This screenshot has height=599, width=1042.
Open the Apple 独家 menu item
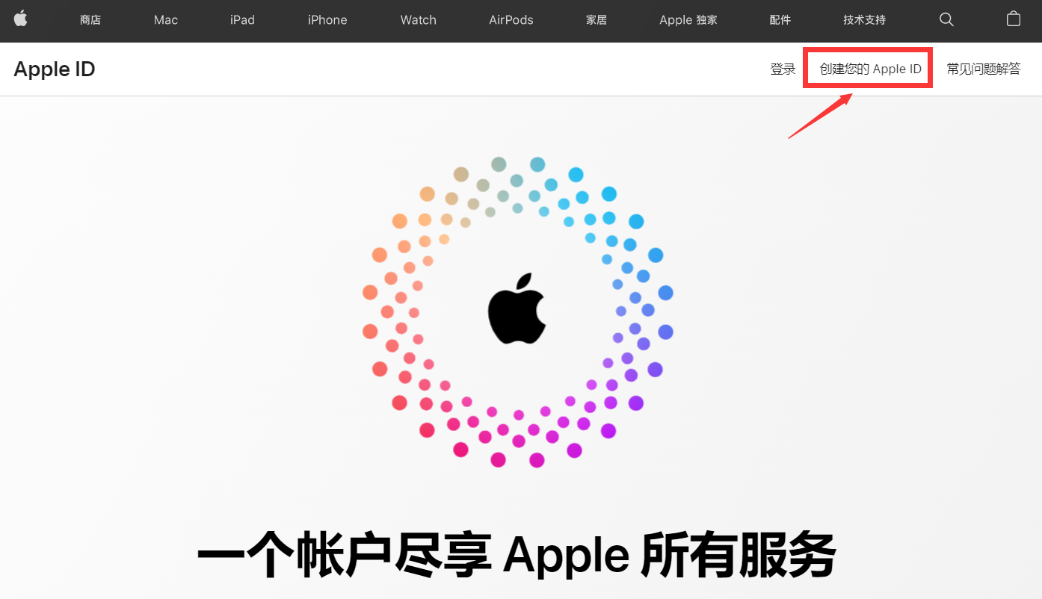pos(688,20)
